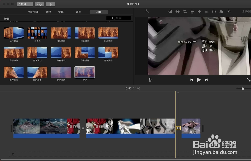Click the 全部还原 reset all button
Image resolution: width=251 pixels, height=161 pixels.
pyautogui.click(x=246, y=12)
